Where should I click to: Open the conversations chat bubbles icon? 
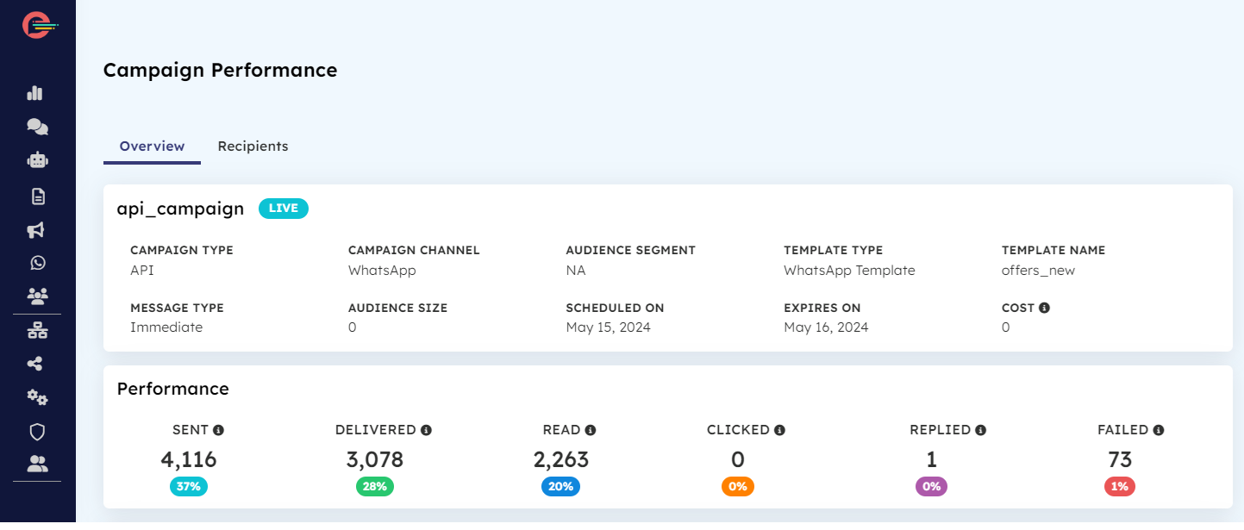37,127
